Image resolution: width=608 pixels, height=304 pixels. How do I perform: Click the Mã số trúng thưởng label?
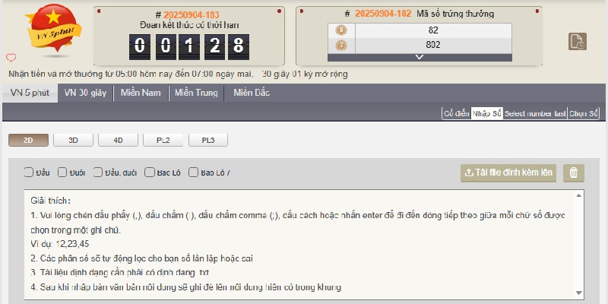coord(455,14)
